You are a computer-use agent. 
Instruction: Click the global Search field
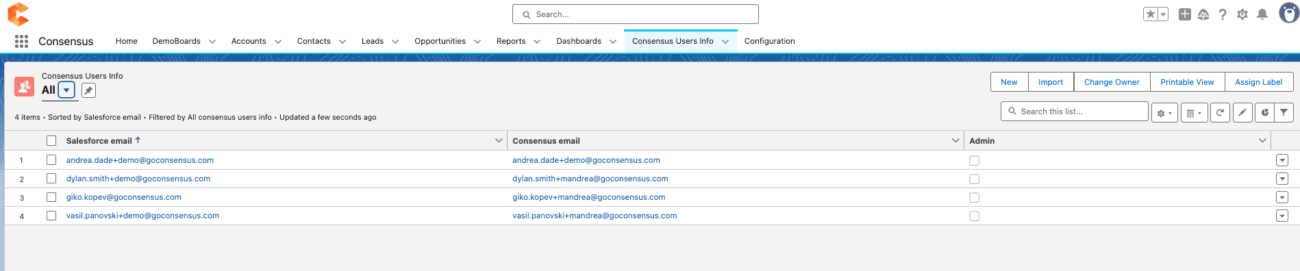point(636,14)
